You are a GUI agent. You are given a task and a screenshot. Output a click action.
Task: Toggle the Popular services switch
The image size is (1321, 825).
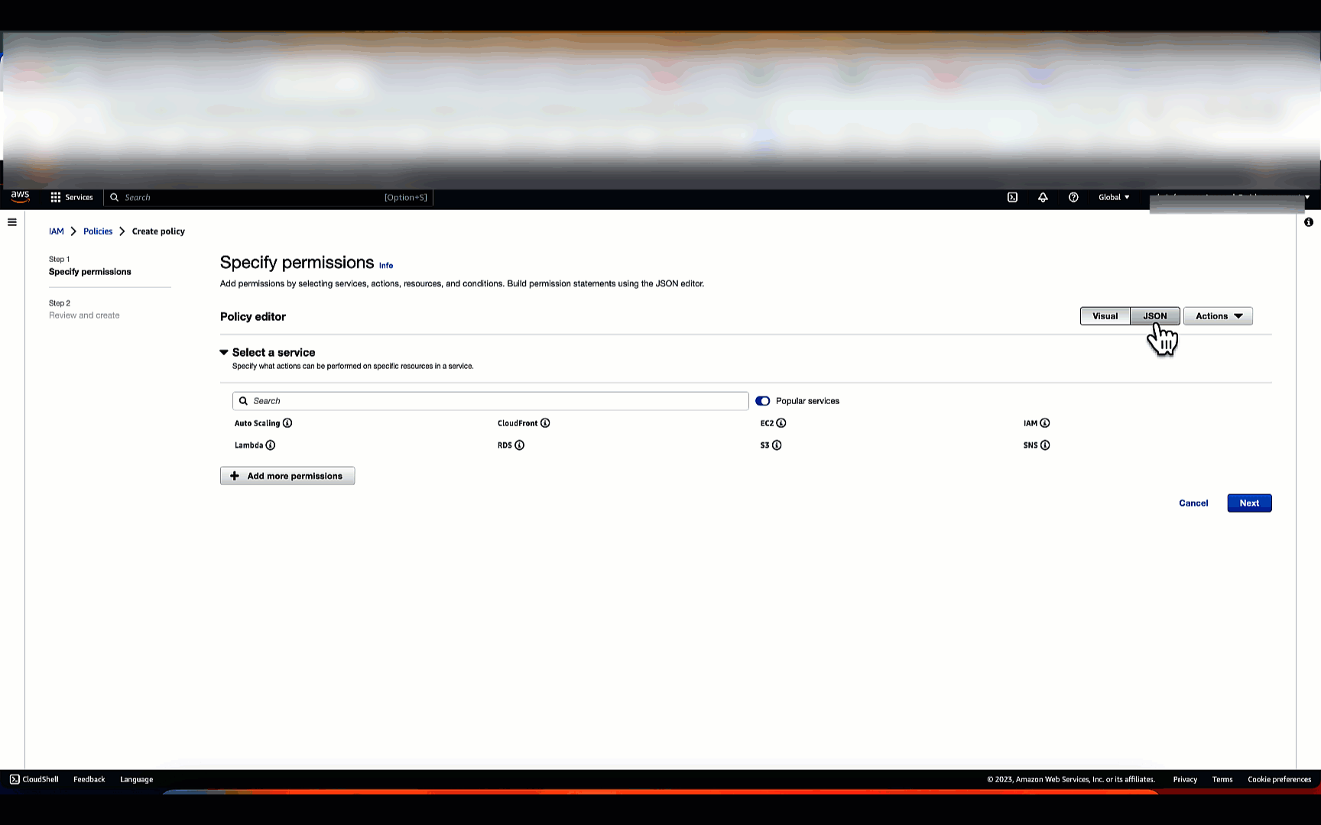tap(762, 401)
